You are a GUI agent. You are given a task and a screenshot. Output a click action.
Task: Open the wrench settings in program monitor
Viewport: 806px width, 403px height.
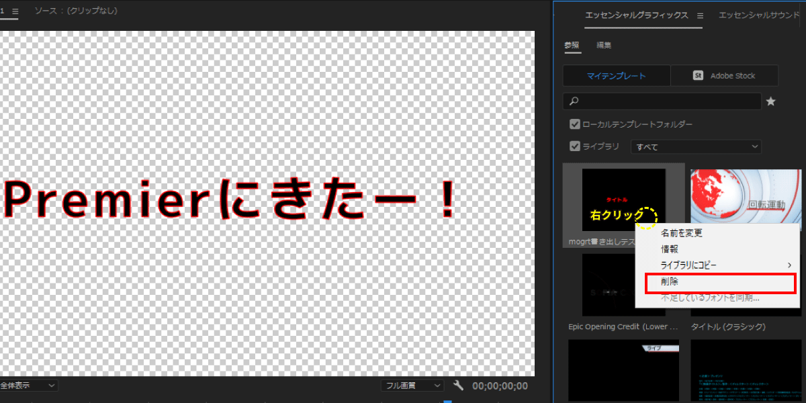coord(459,385)
